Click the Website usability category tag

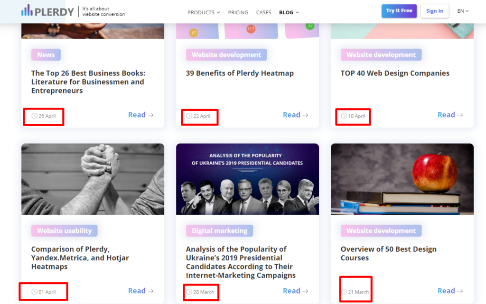[x=64, y=230]
